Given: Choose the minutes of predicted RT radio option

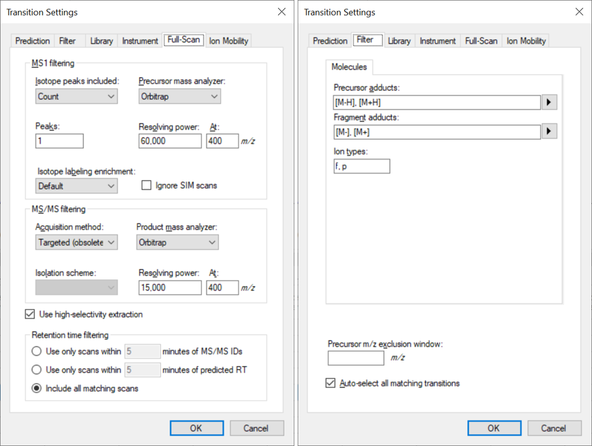Looking at the screenshot, I should [37, 370].
